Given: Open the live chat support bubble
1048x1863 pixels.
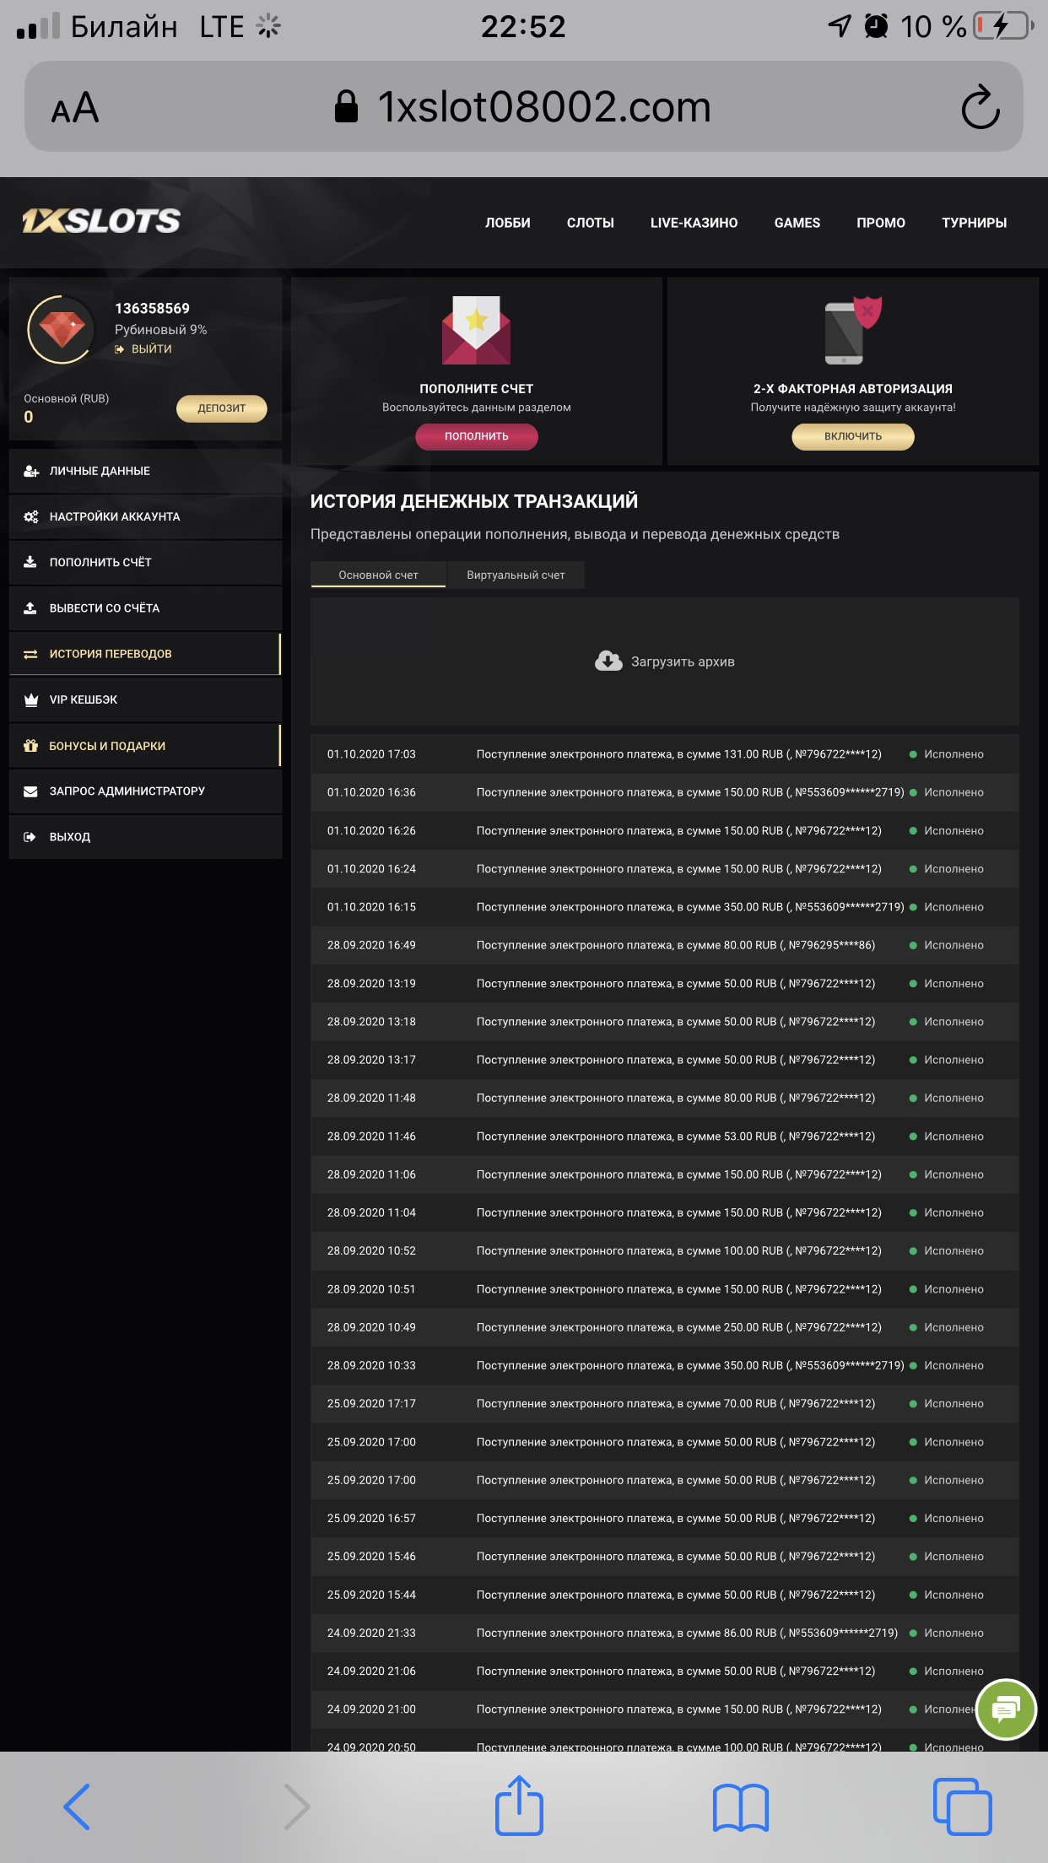Looking at the screenshot, I should 1006,1709.
